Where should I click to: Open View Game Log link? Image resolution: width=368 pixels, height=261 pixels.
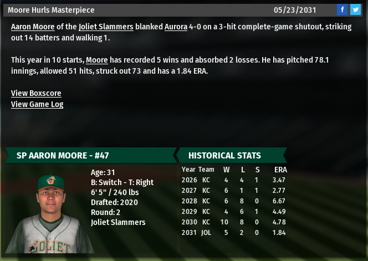point(37,104)
